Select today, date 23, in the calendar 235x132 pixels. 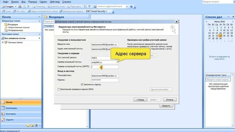pyautogui.click(x=220, y=36)
